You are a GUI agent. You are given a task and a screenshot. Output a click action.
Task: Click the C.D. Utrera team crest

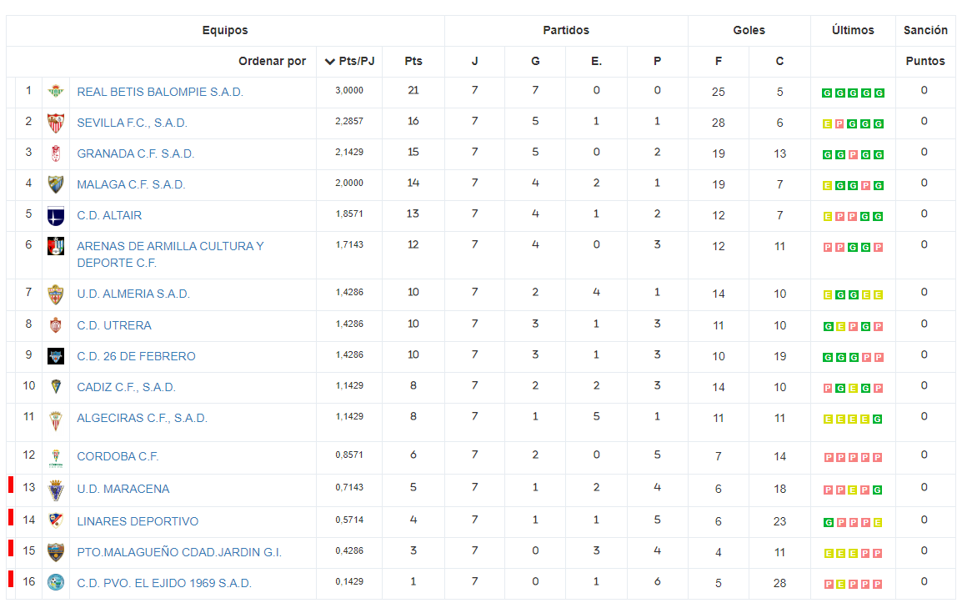tap(56, 325)
